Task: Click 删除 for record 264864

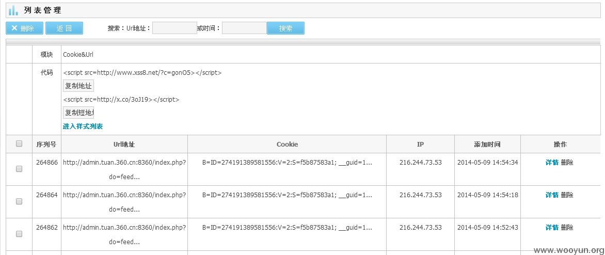Action: pos(567,195)
